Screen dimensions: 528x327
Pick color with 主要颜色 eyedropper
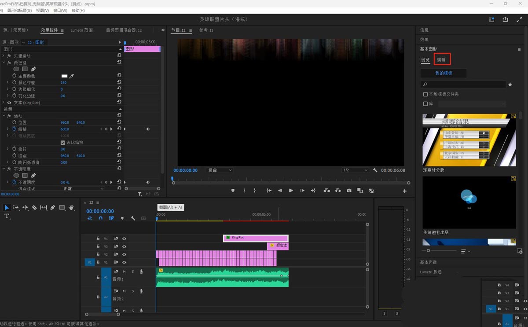72,76
